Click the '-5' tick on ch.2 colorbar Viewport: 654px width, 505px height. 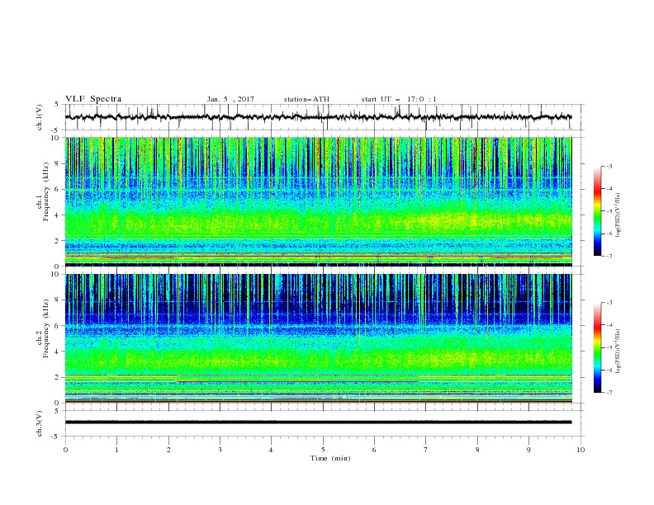[609, 347]
